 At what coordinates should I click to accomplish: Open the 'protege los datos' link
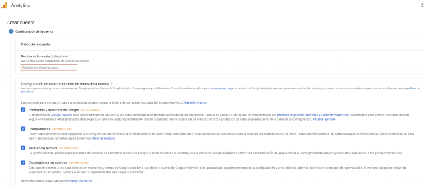(x=80, y=181)
